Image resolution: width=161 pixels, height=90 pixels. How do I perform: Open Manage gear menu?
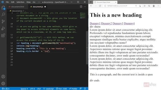click(3, 83)
